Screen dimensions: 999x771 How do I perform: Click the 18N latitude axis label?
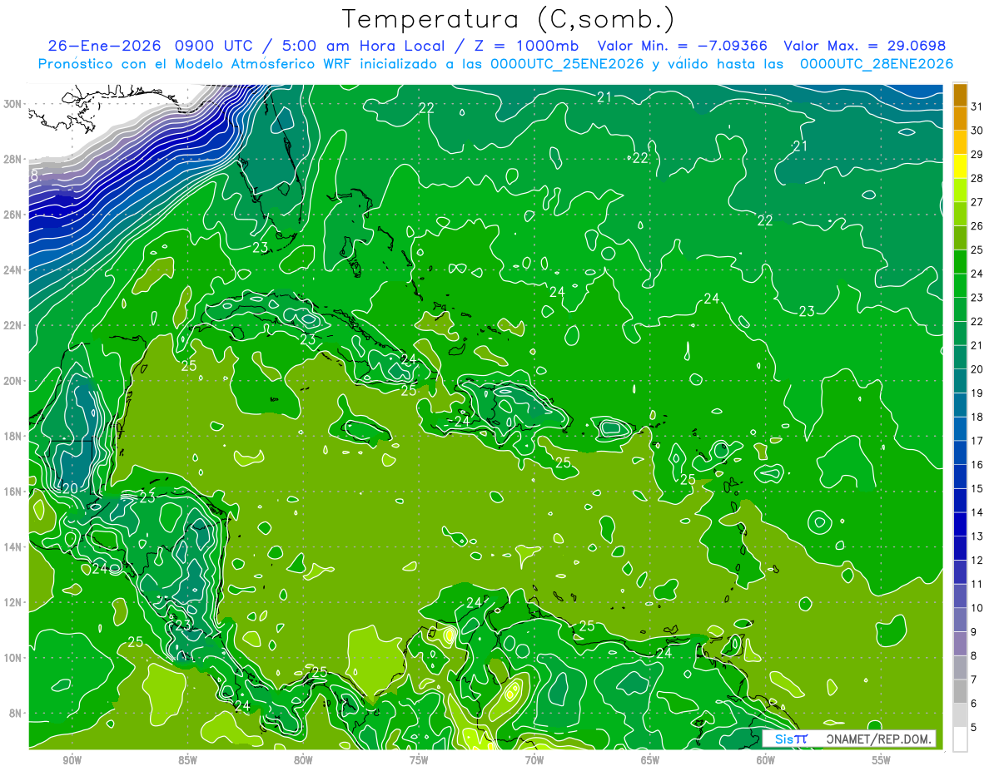click(x=14, y=436)
